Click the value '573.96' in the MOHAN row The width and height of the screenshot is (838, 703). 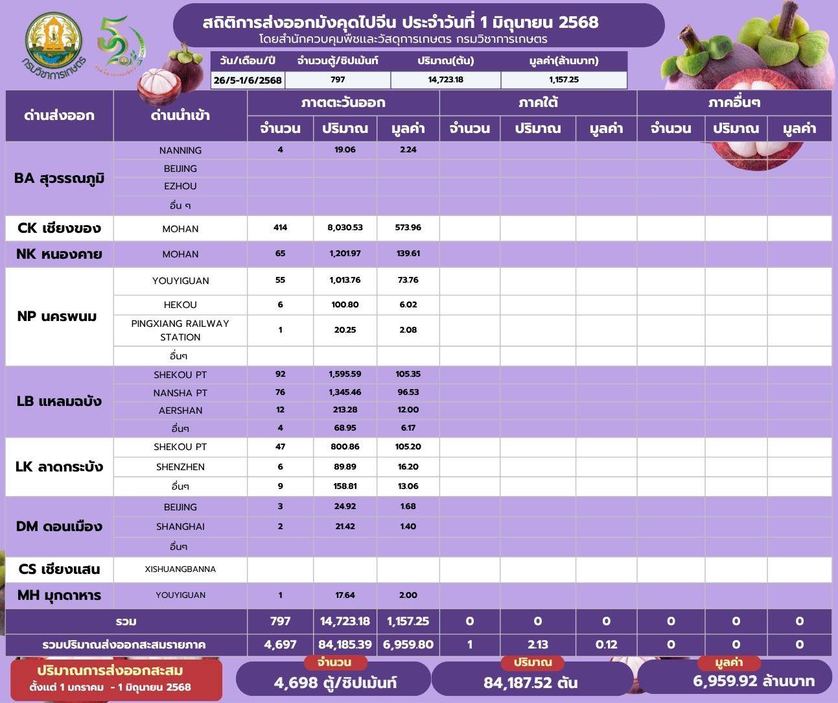pyautogui.click(x=408, y=228)
